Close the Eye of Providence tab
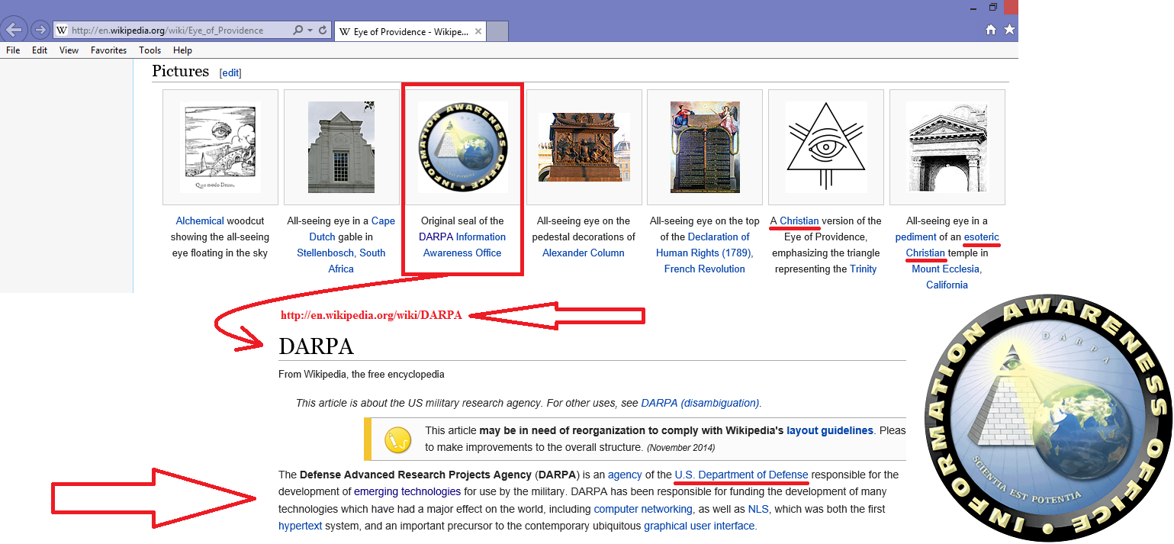The image size is (1174, 544). [x=478, y=31]
